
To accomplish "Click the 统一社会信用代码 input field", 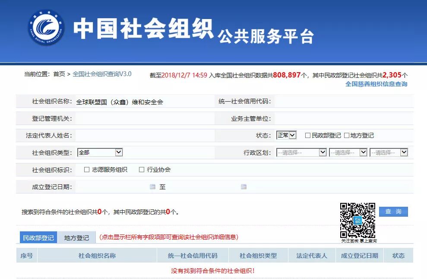I will pos(344,102).
